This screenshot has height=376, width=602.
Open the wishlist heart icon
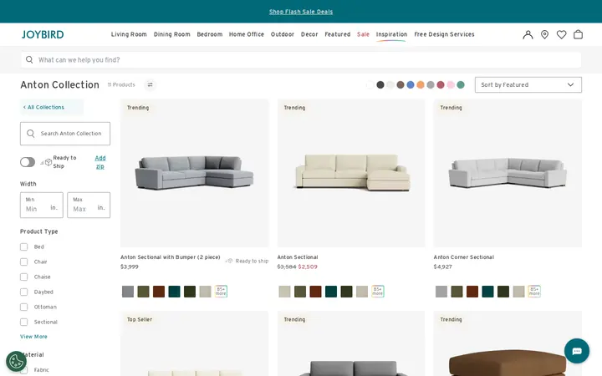click(561, 34)
